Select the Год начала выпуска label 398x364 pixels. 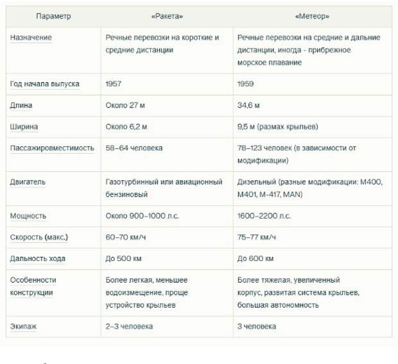pyautogui.click(x=45, y=84)
